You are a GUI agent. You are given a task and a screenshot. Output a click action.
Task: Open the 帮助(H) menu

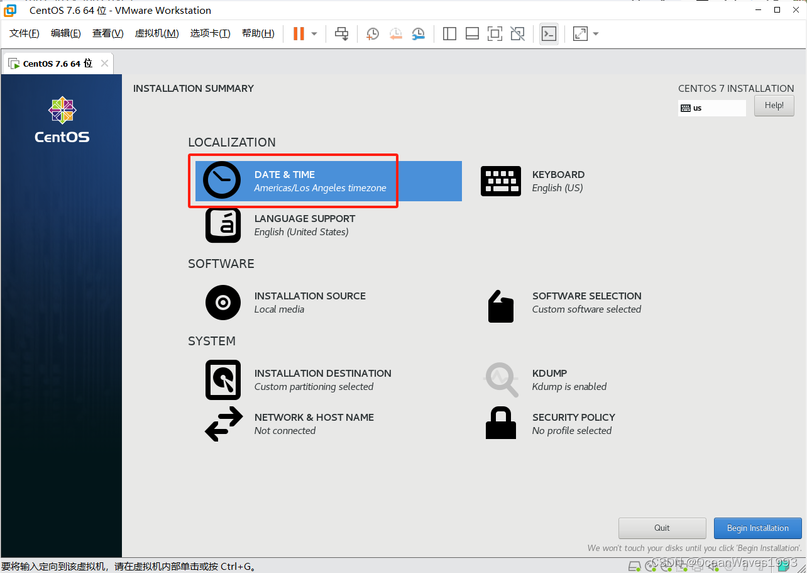click(x=258, y=33)
